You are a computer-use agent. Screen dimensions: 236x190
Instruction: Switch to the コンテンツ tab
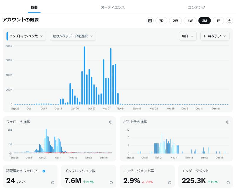196,7
